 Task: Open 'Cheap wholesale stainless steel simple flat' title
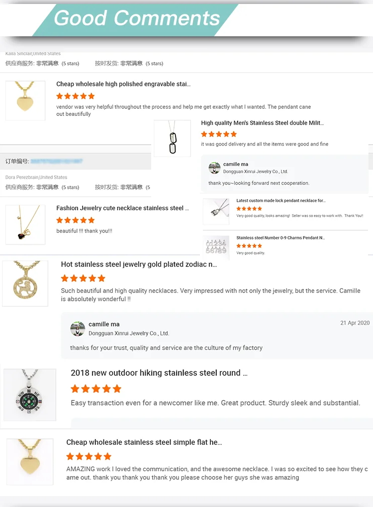coord(144,442)
